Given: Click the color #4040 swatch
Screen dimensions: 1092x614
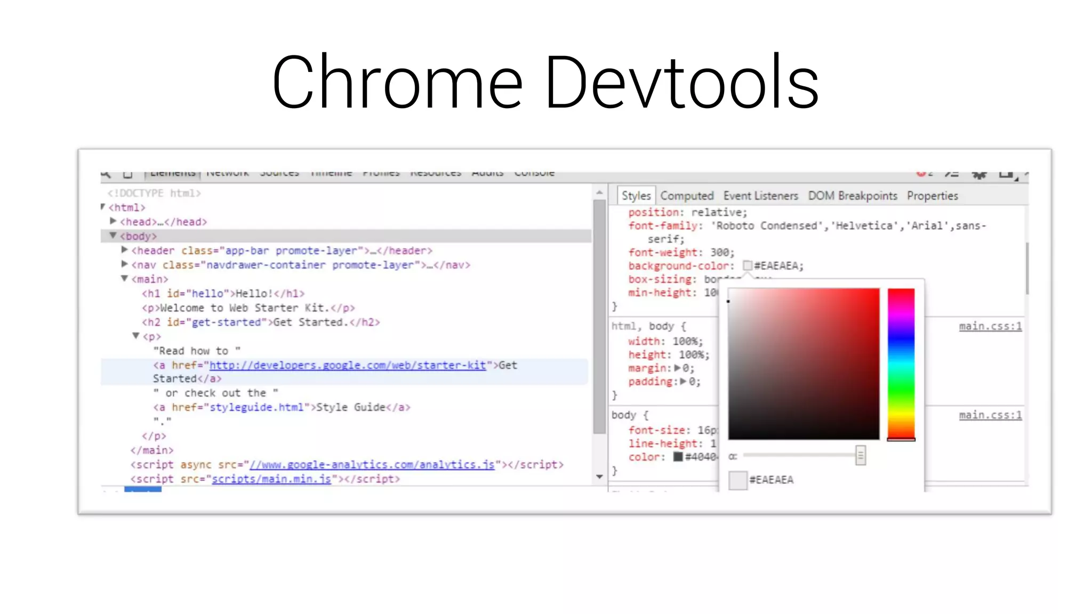Looking at the screenshot, I should pyautogui.click(x=678, y=457).
